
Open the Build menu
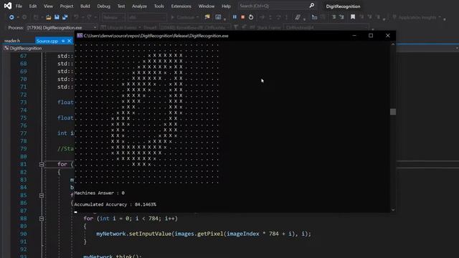[85, 6]
